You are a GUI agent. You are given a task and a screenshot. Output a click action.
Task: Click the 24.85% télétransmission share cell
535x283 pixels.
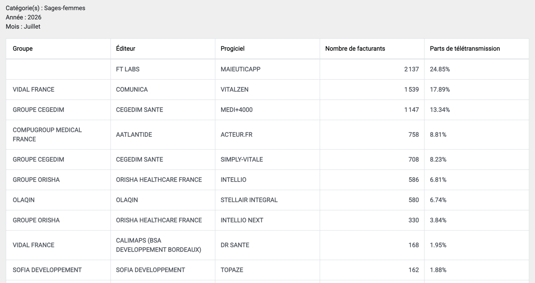pos(477,69)
